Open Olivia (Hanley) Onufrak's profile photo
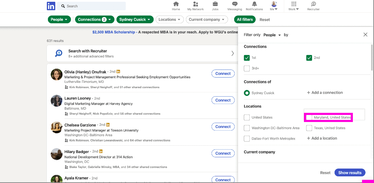Viewport: 374px width, 183px height. 57,74
